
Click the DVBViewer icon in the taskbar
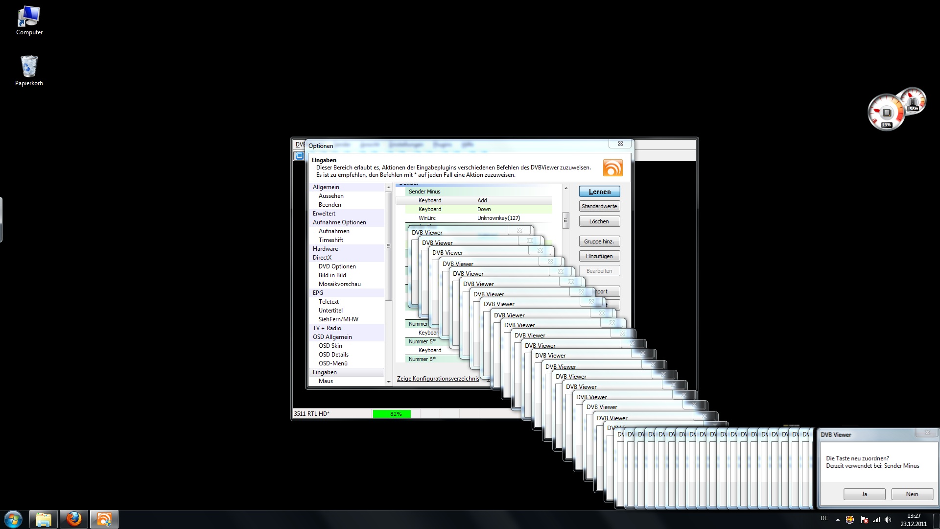coord(104,519)
